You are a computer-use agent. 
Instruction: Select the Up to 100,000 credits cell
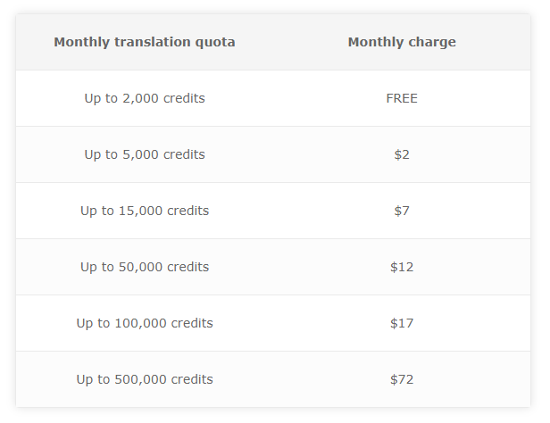pyautogui.click(x=145, y=323)
